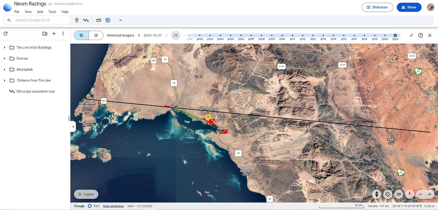Select the historical imagery mode button
This screenshot has height=210, width=438.
[x=82, y=35]
